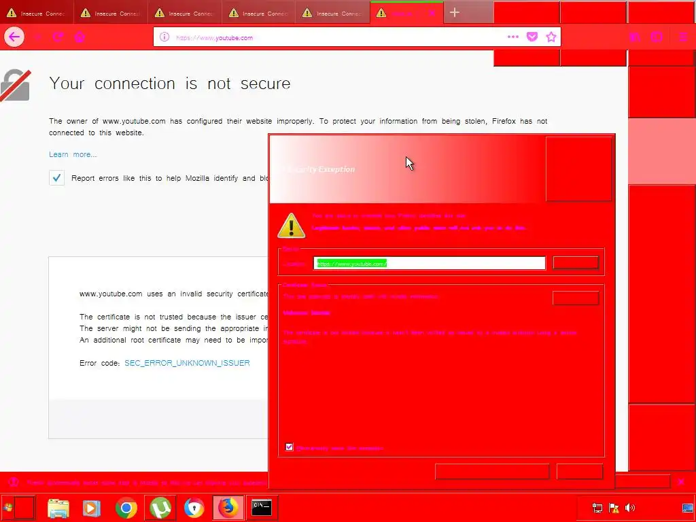Switch to the fifth Insecure Connection tab

(x=333, y=14)
